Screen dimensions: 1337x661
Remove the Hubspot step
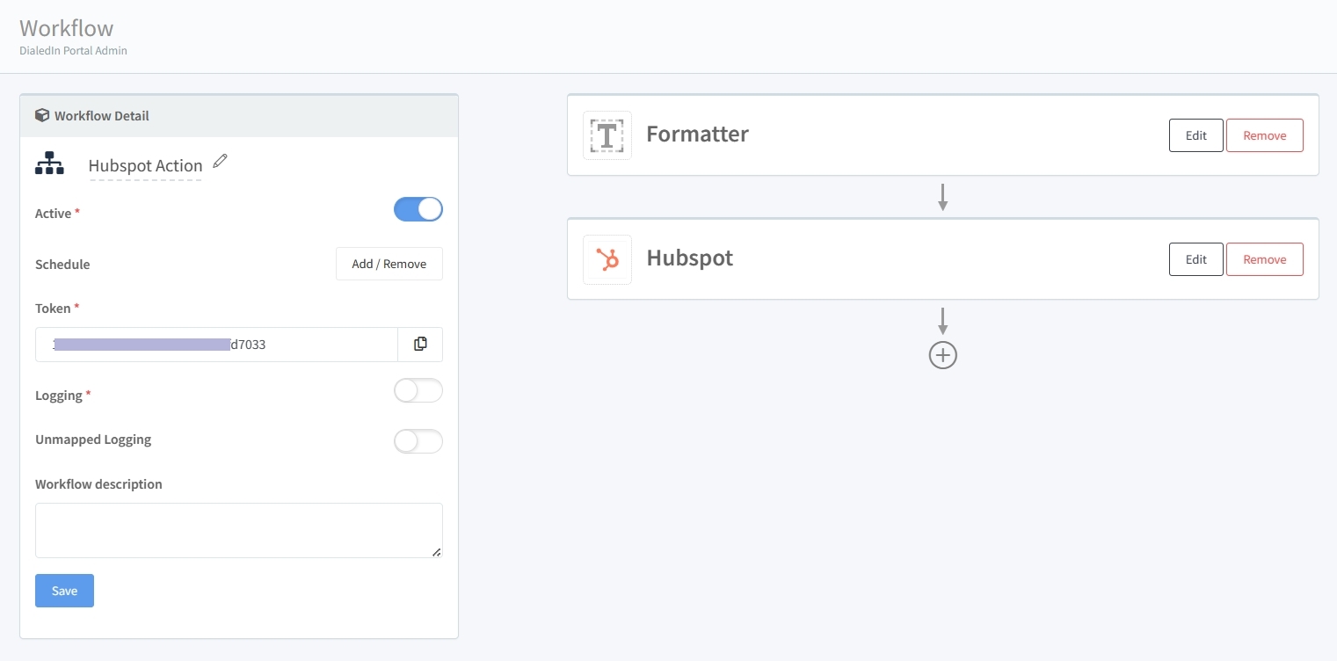(x=1264, y=259)
